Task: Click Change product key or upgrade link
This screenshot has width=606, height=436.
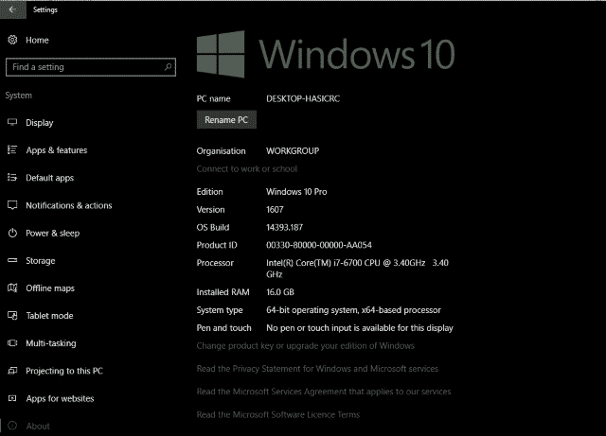Action: (305, 345)
